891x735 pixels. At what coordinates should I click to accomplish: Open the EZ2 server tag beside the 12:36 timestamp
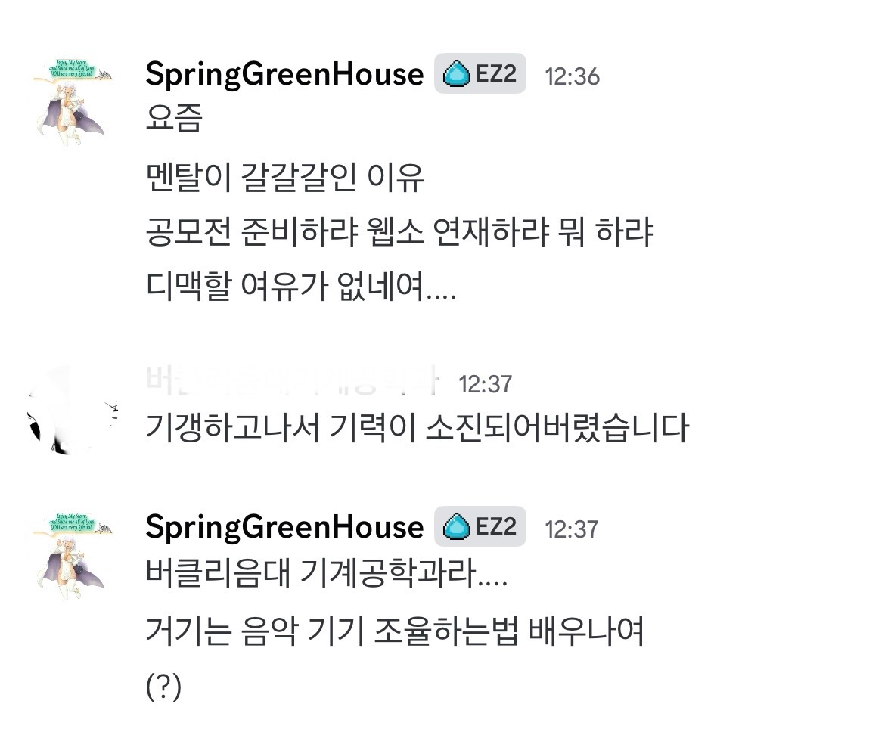(x=480, y=74)
